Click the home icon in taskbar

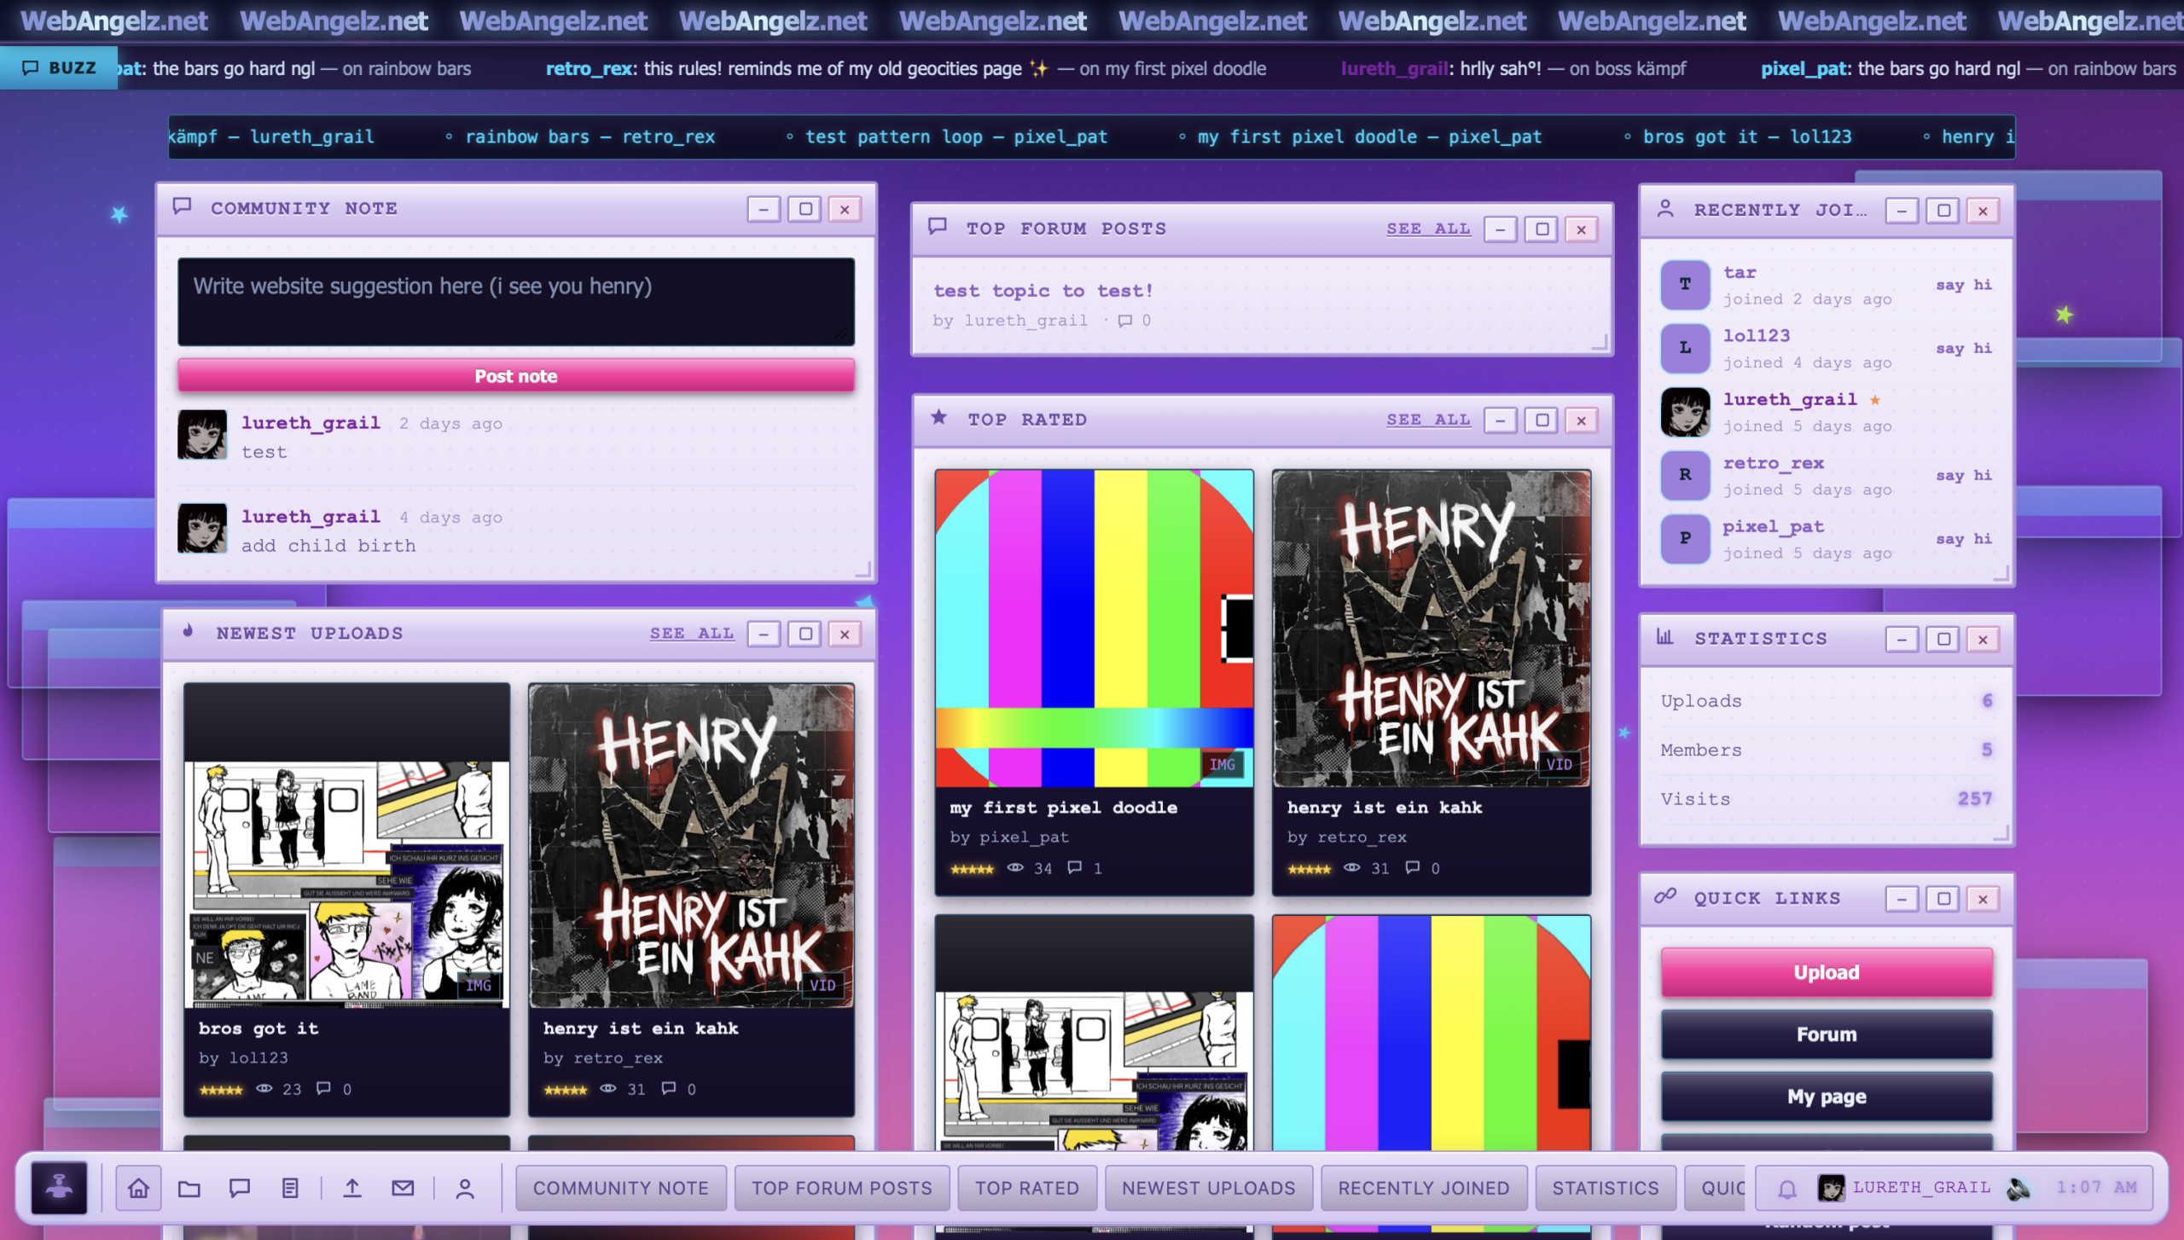pos(138,1187)
